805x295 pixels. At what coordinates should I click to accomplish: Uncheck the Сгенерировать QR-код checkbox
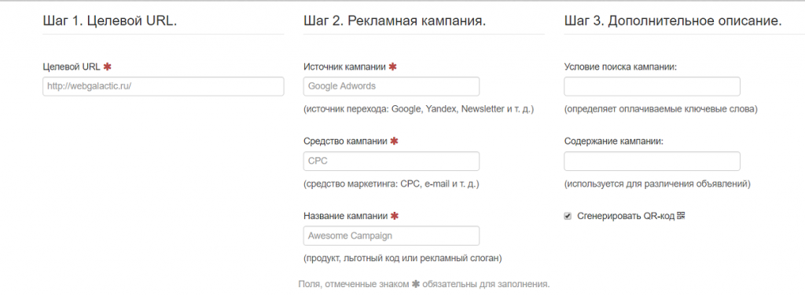tap(568, 216)
